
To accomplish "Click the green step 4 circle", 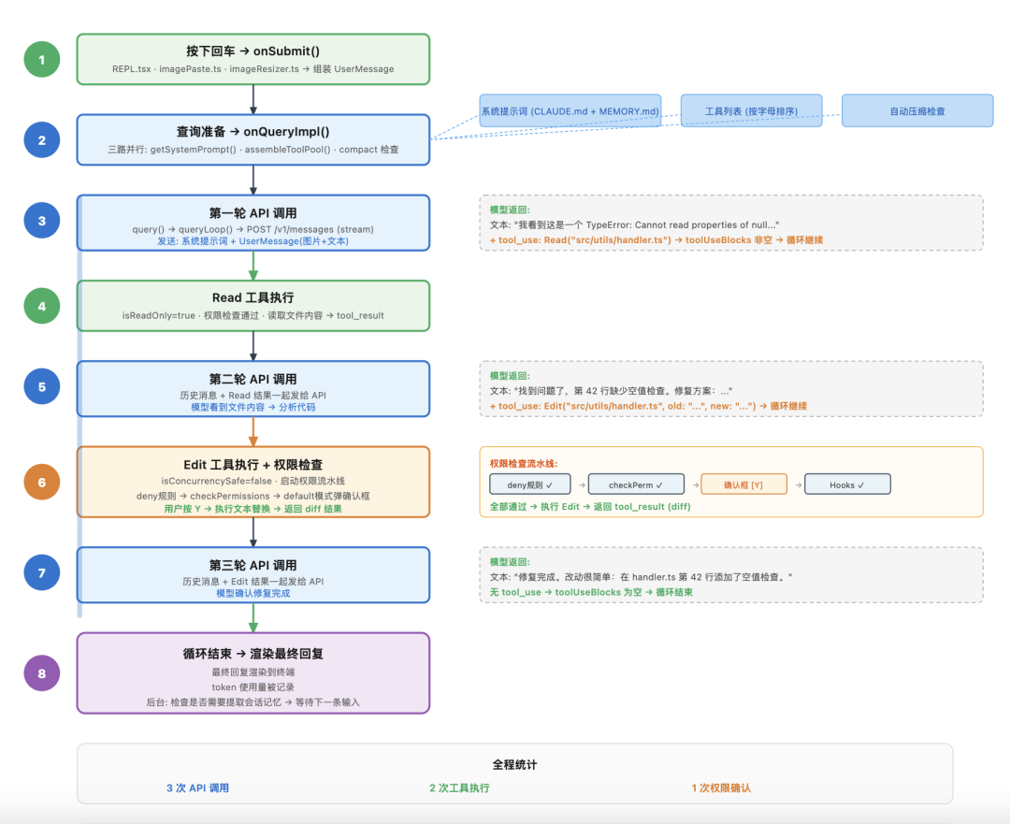I will click(41, 305).
